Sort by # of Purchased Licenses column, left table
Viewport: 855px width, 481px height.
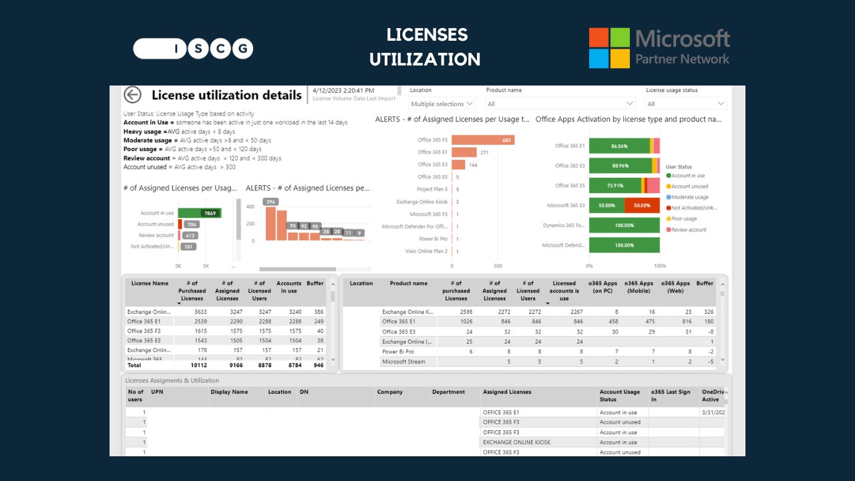coord(192,291)
